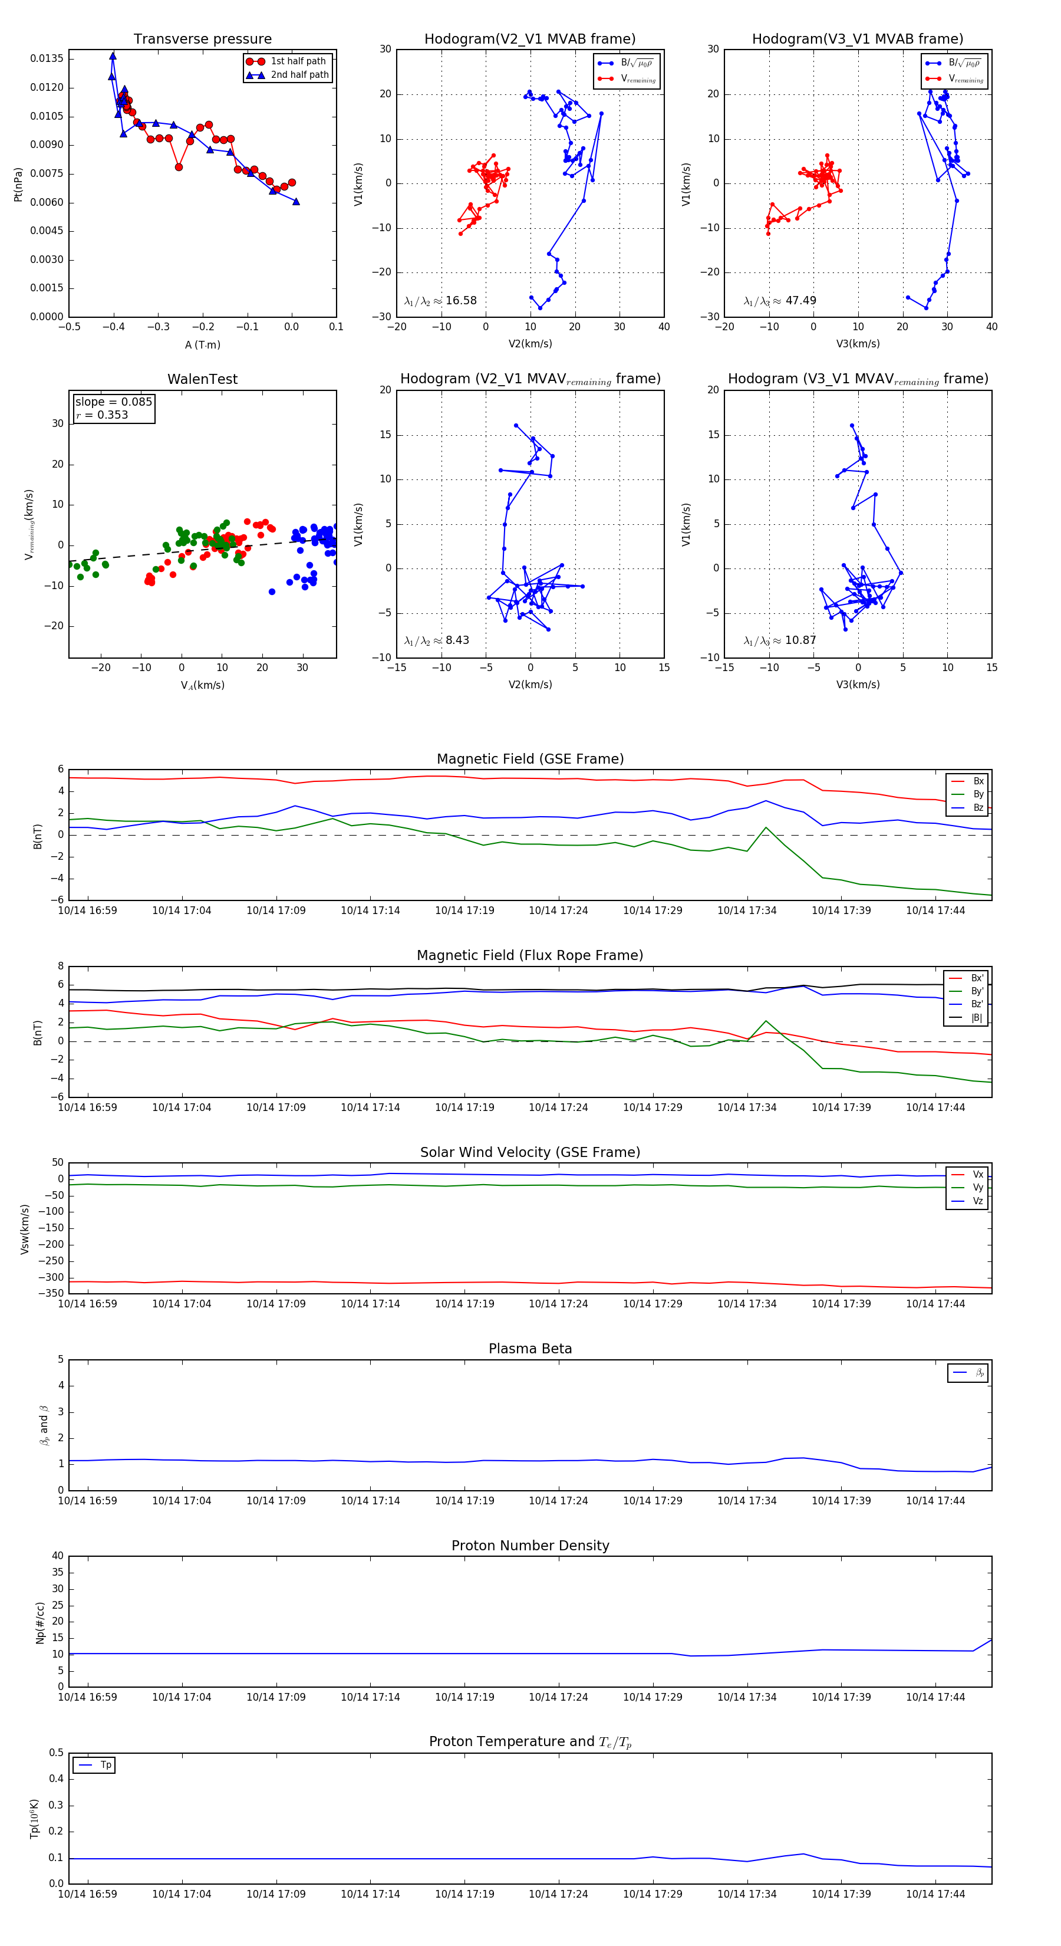Viewport: 1061px width, 1946px height.
Task: Click the 'WalenTest' plot title
Action: [x=202, y=379]
